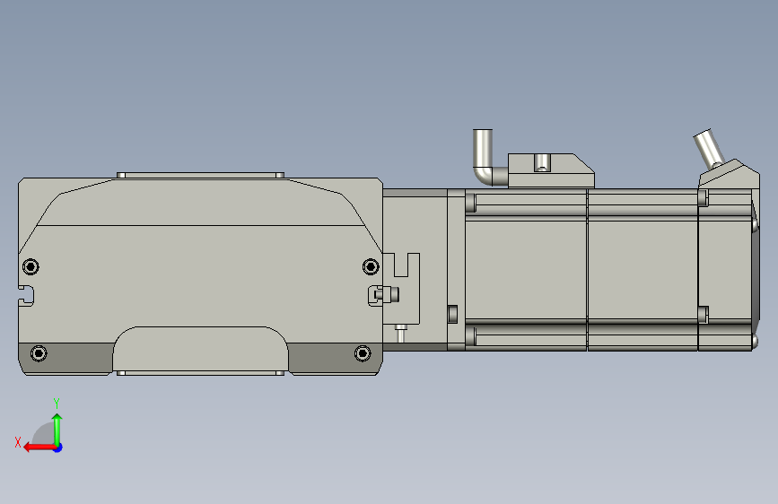Select the T-slot notch on cover's left edge
Viewport: 778px width, 504px height.
tap(26, 296)
